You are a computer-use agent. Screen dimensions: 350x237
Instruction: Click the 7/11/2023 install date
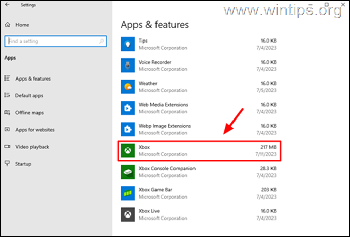[266, 154]
